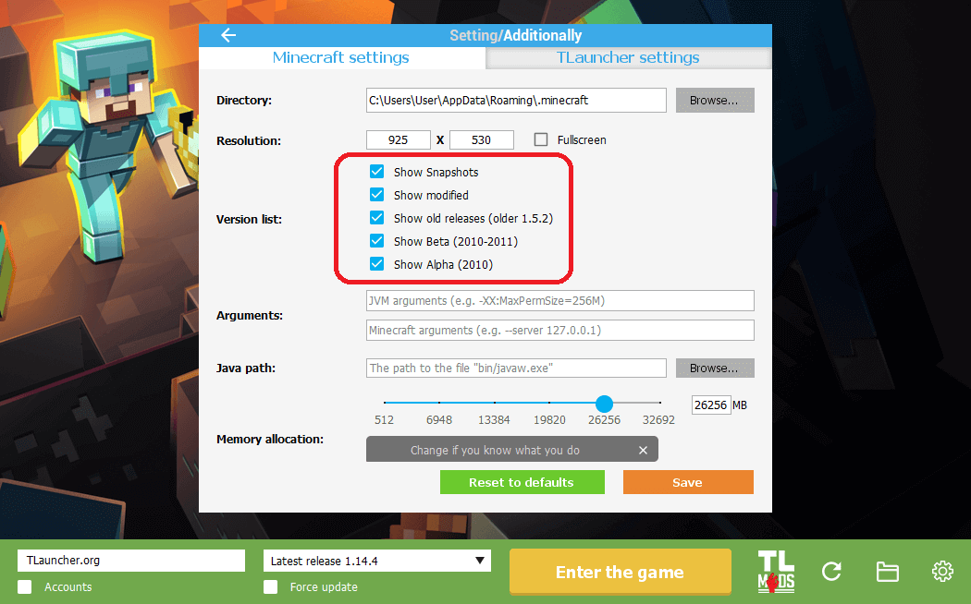Disable Show Snapshots
The height and width of the screenshot is (604, 971).
[376, 172]
